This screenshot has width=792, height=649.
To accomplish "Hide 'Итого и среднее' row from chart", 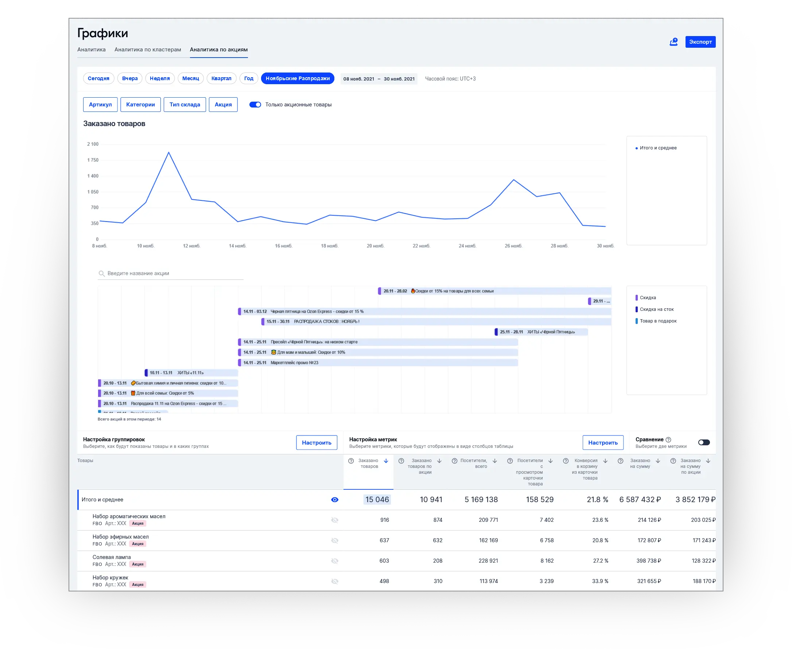I will (335, 500).
